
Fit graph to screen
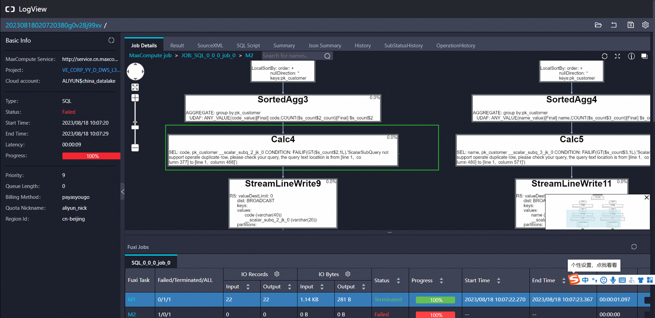135,87
